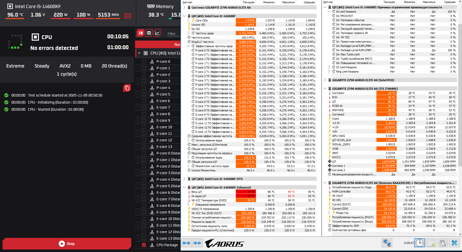Tick the P-core 2 Distance checkbox
The width and height of the screenshot is (462, 252).
[x=144, y=166]
